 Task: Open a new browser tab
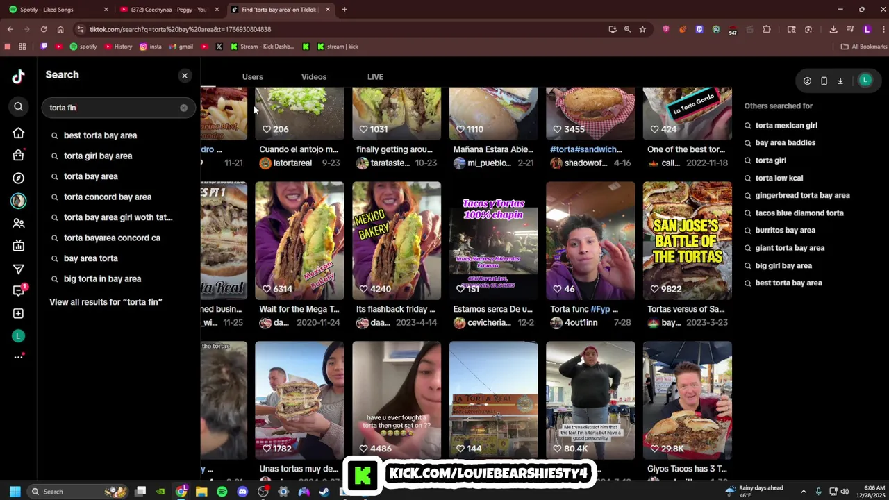(x=344, y=10)
